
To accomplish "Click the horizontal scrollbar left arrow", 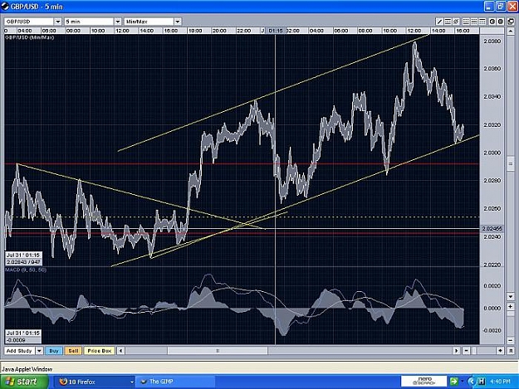I will (x=120, y=351).
